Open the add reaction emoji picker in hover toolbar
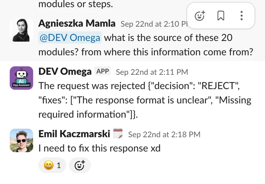265x184 pixels. (200, 16)
